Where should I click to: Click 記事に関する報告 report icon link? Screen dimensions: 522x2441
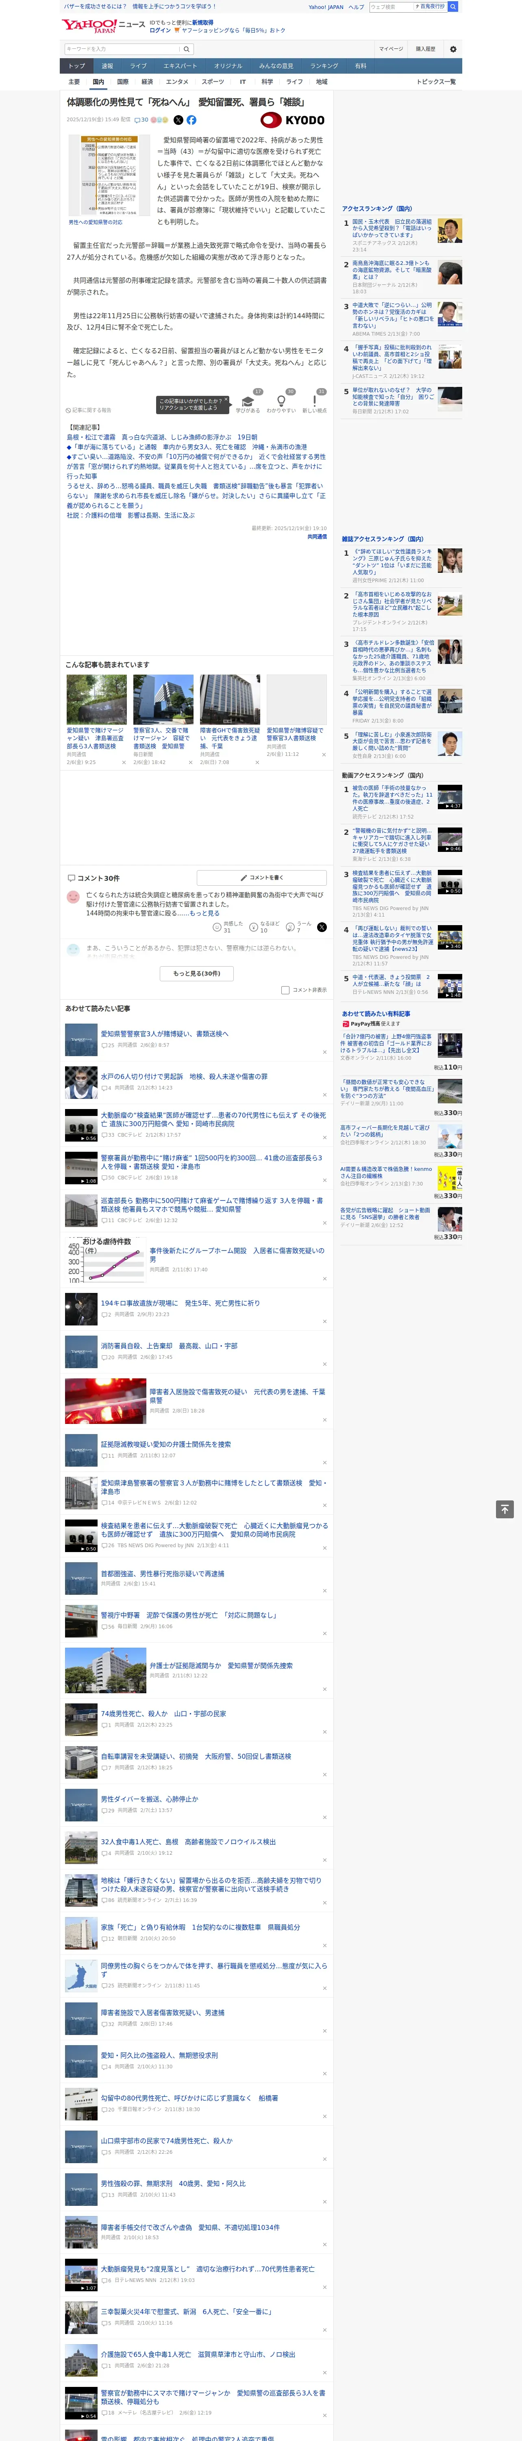click(x=88, y=410)
